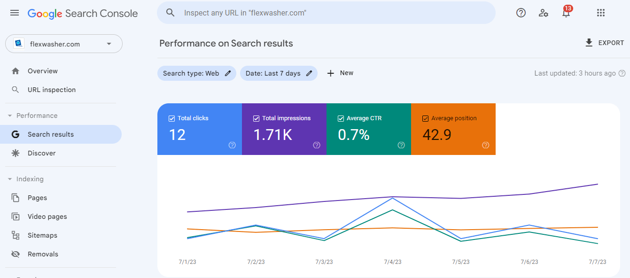Image resolution: width=630 pixels, height=278 pixels.
Task: Click the Last updated: 3 hours ago text
Action: tap(575, 73)
